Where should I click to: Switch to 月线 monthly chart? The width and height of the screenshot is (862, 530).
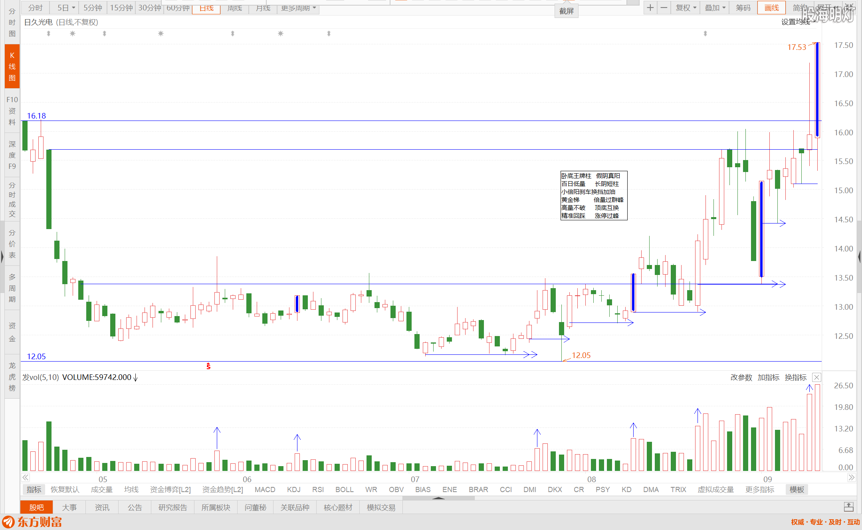(263, 8)
